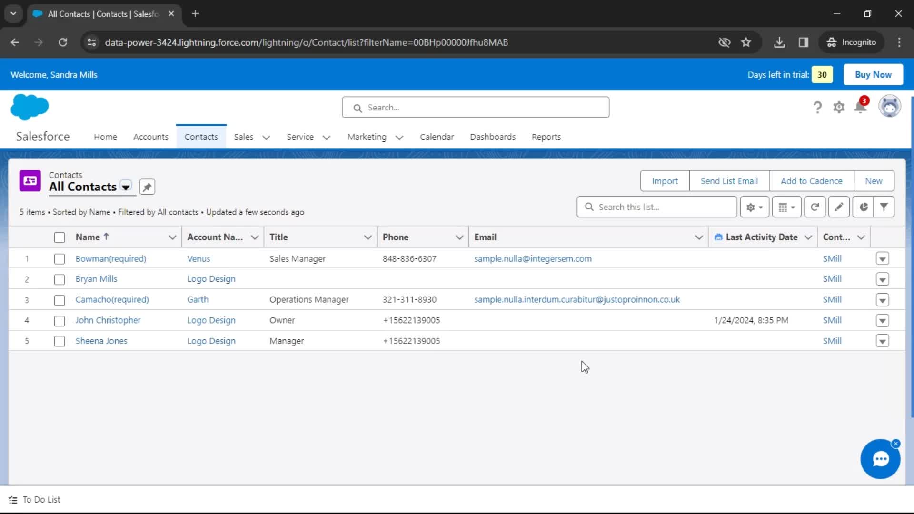
Task: Open the Dashboards tab
Action: click(493, 137)
